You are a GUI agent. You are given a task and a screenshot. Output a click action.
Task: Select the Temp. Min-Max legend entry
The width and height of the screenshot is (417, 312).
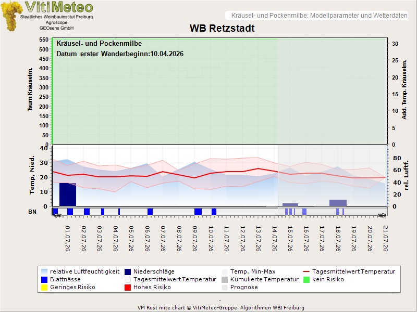click(249, 271)
